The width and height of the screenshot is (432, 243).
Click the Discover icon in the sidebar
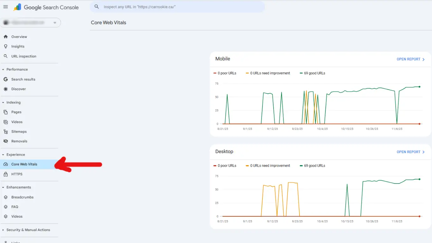pyautogui.click(x=6, y=89)
